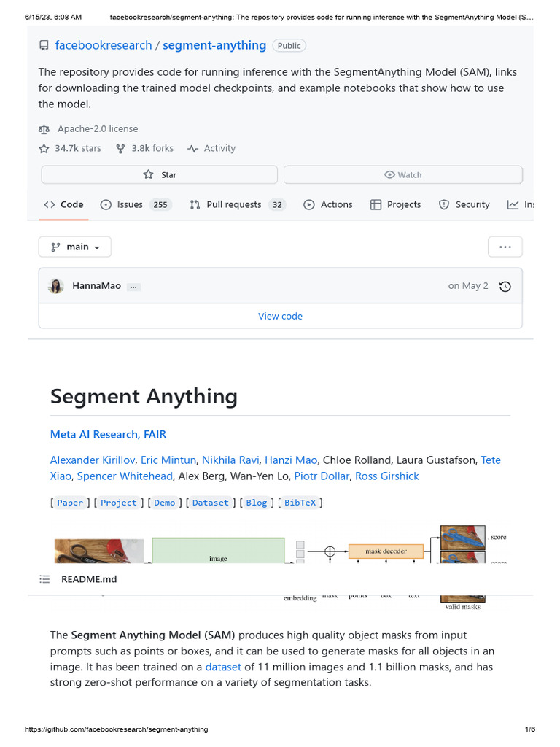Open the three-dot more options menu

pyautogui.click(x=505, y=247)
